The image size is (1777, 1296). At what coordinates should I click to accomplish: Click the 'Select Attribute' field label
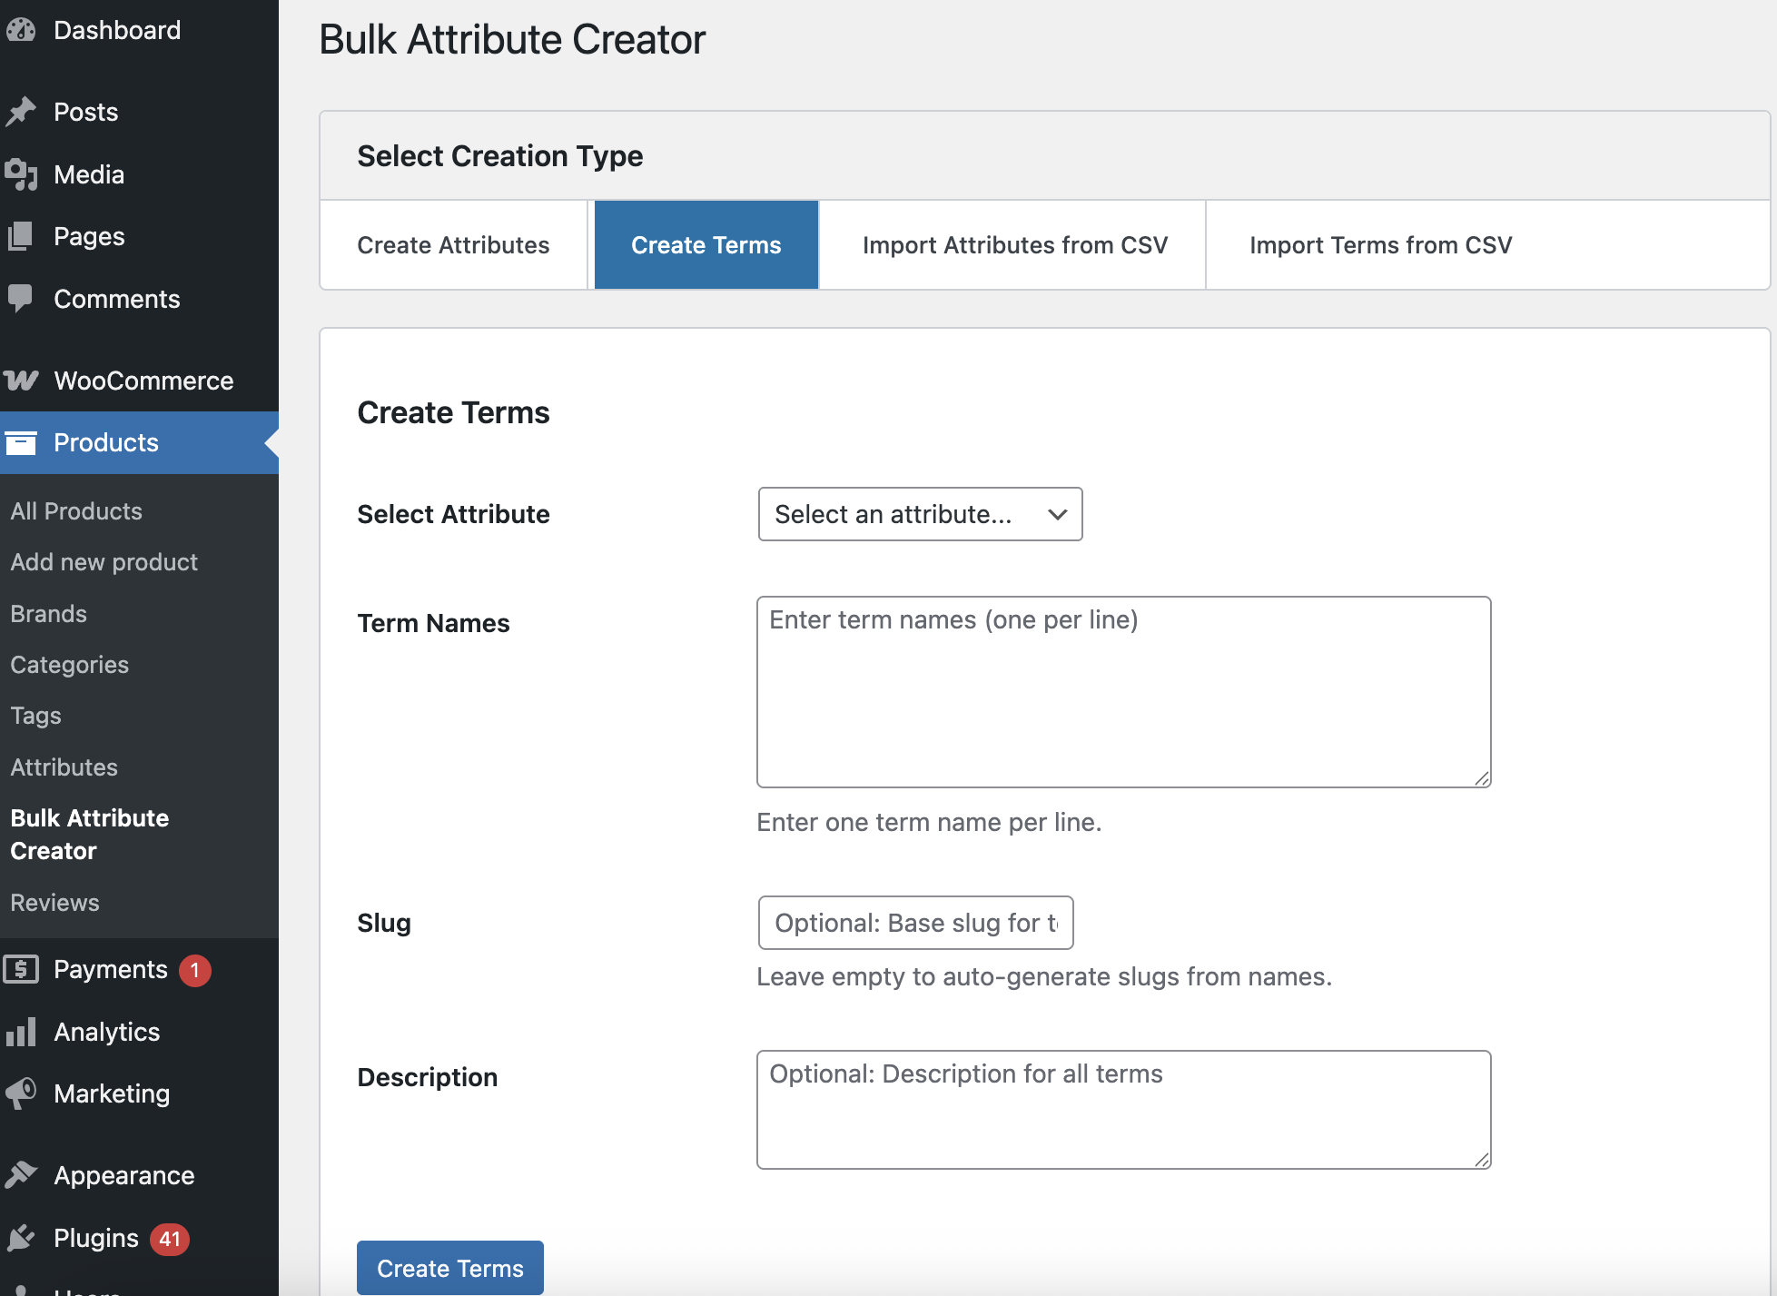453,515
